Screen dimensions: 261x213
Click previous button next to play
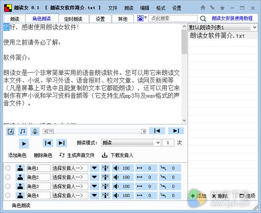(48, 143)
